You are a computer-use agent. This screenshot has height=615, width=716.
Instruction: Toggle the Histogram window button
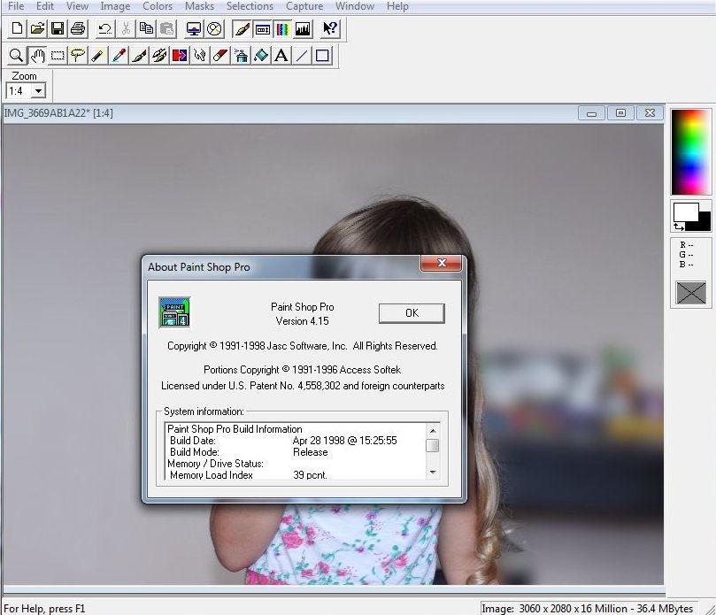(x=303, y=28)
